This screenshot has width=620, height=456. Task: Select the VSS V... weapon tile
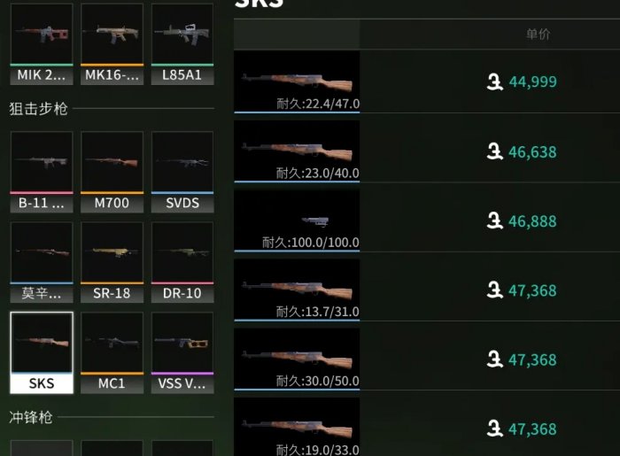coord(182,352)
